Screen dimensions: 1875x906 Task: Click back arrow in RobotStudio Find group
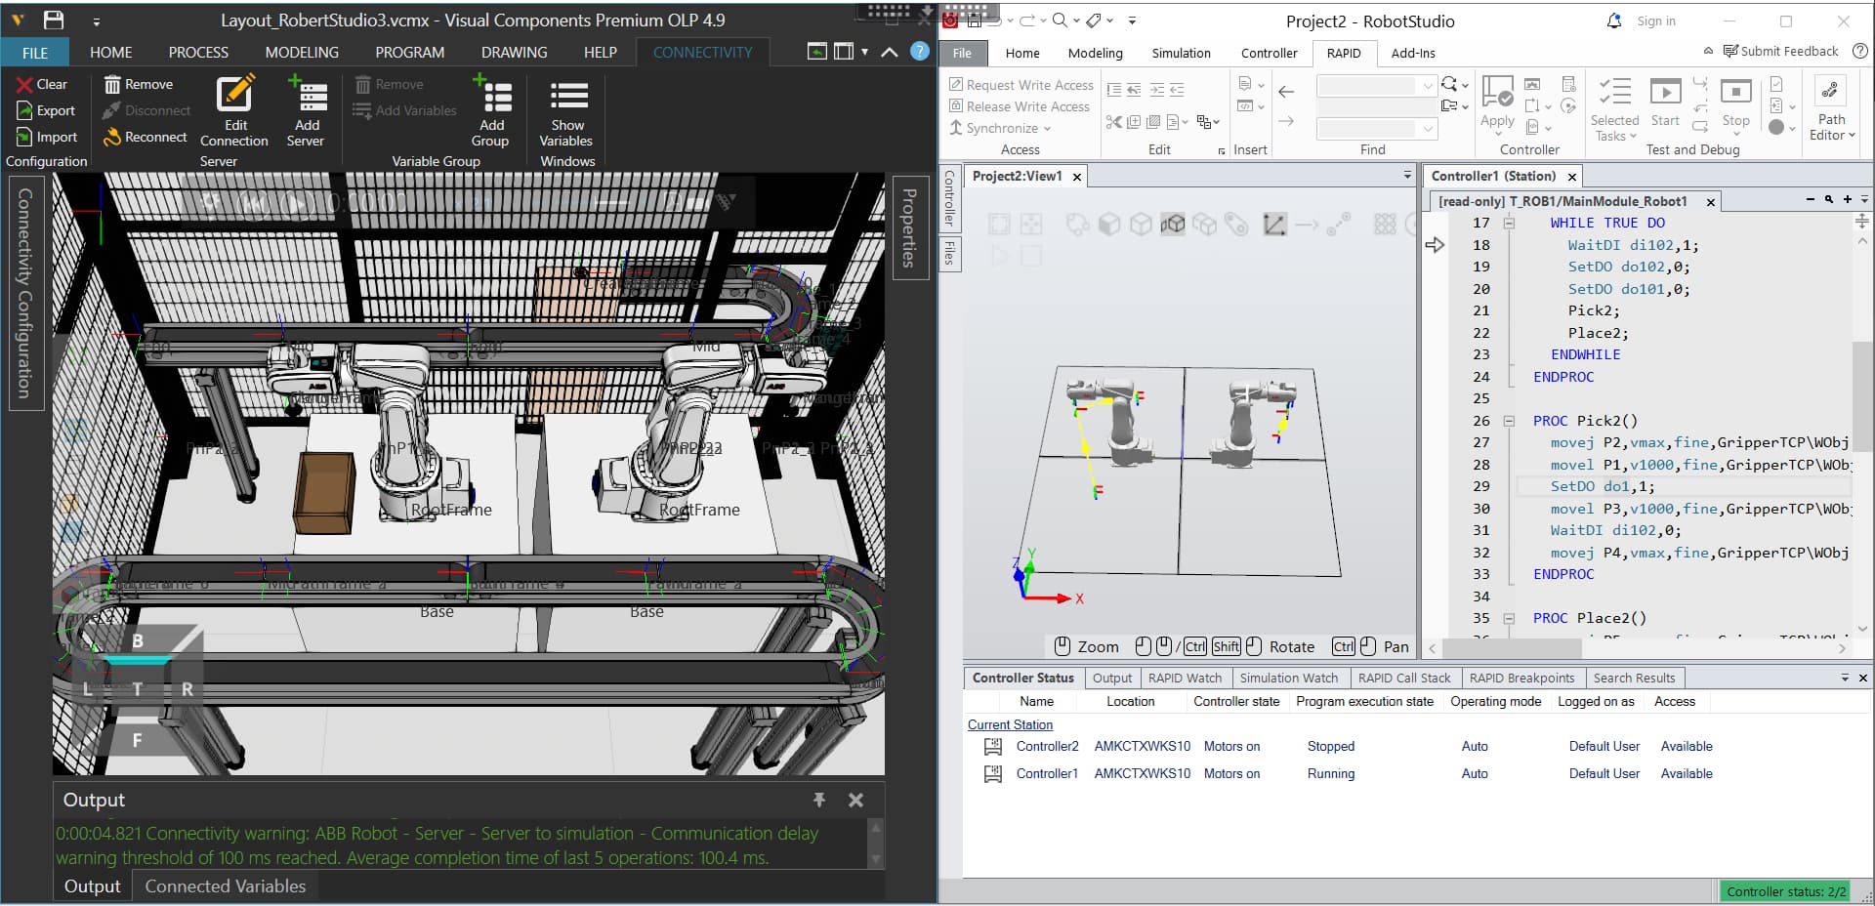click(1286, 92)
